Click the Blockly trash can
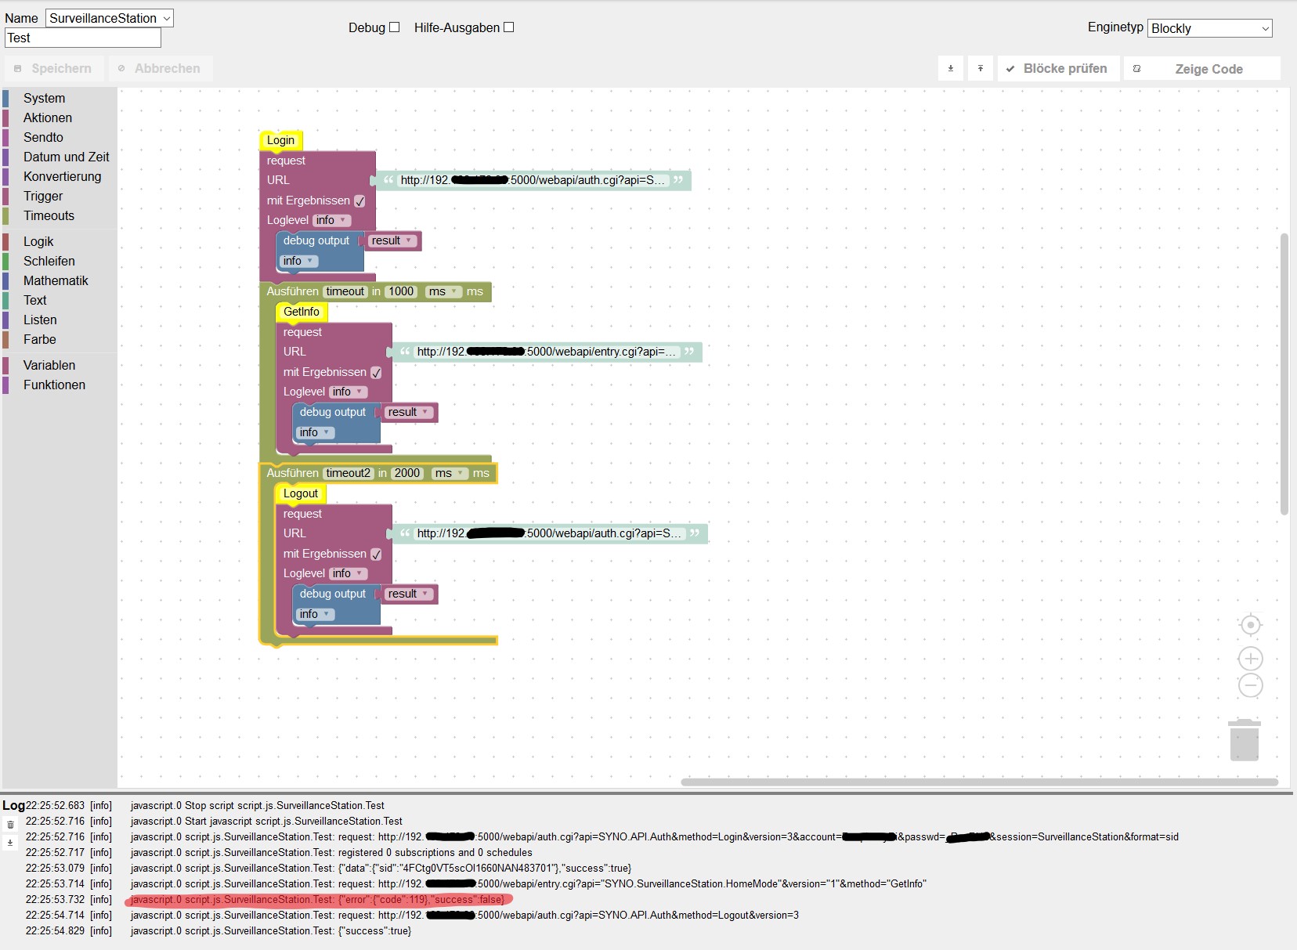Image resolution: width=1297 pixels, height=950 pixels. (1245, 739)
